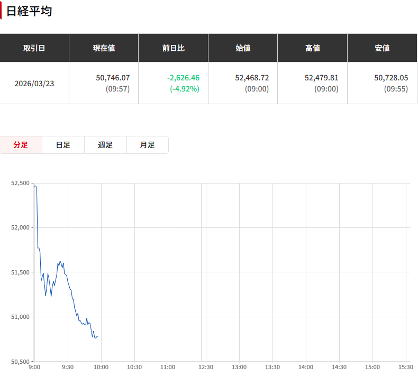Viewport: 418px width, 376px height.
Task: Click the 14:00 x-axis label
Action: click(306, 367)
